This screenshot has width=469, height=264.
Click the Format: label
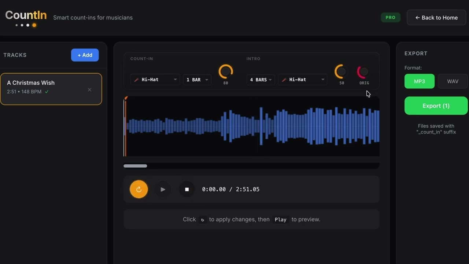pyautogui.click(x=413, y=68)
